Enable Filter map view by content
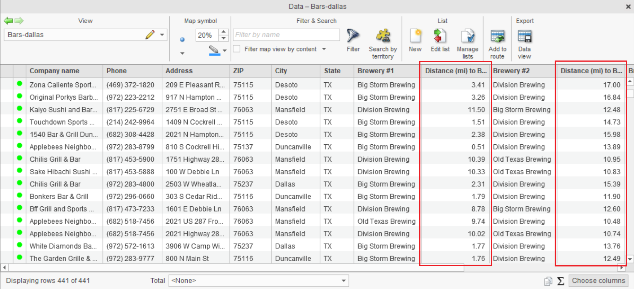The height and width of the screenshot is (289, 634). 237,49
